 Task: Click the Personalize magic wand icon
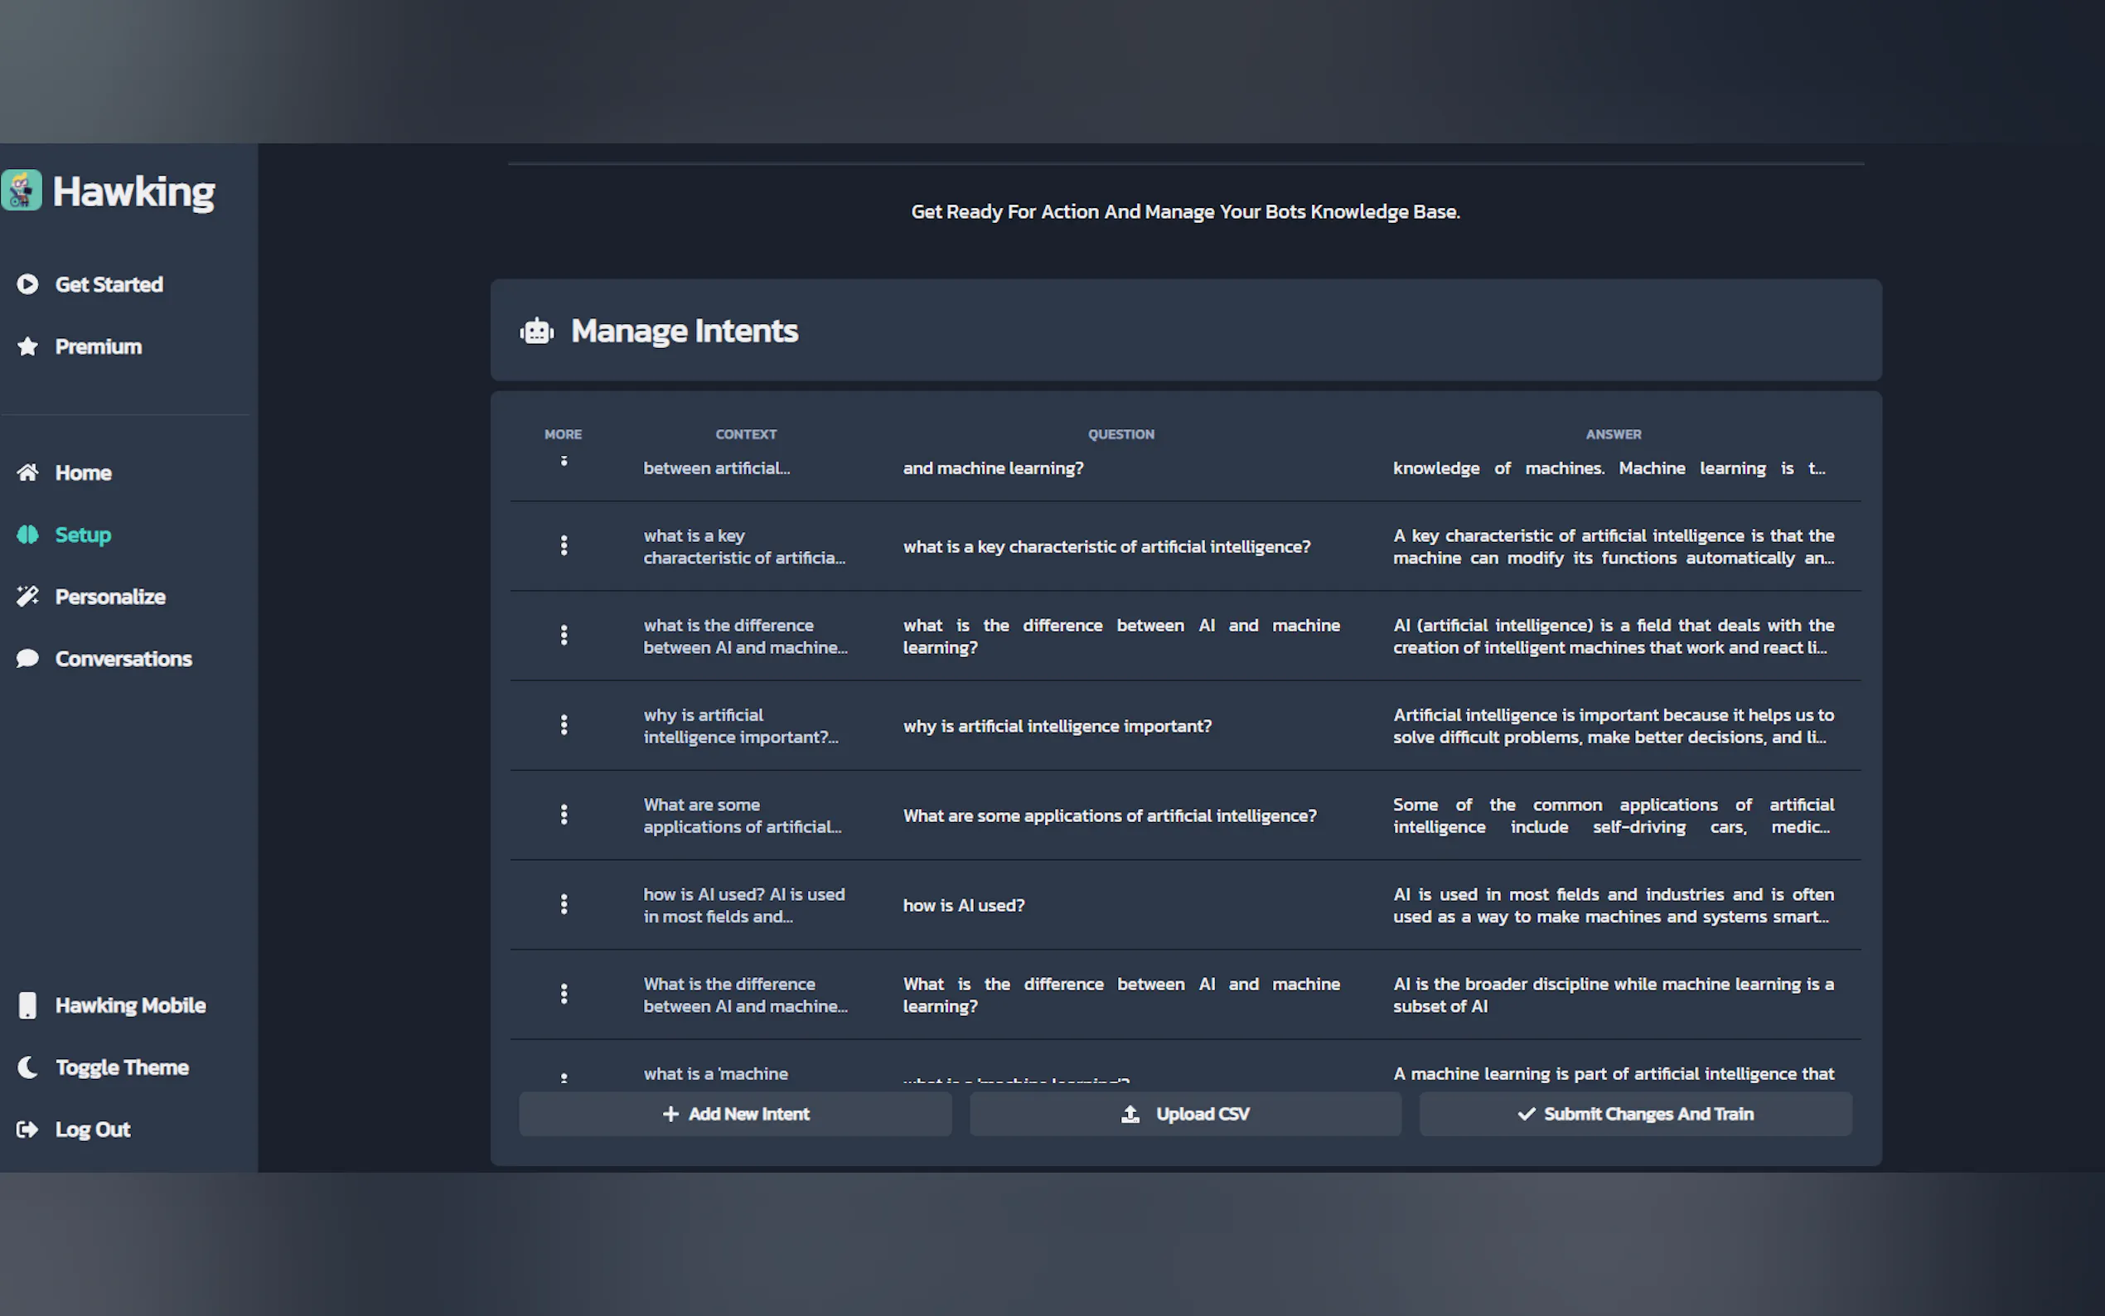28,596
